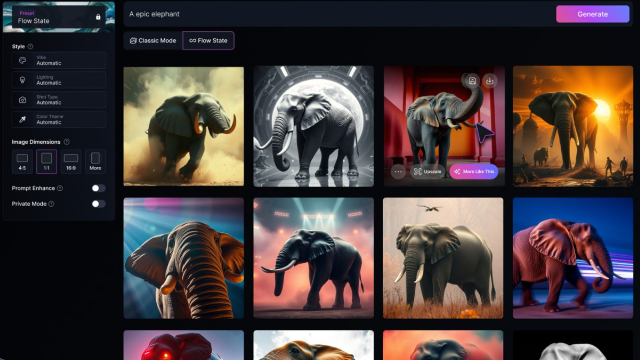Select the Flow State tab
Image resolution: width=640 pixels, height=360 pixels.
click(208, 40)
